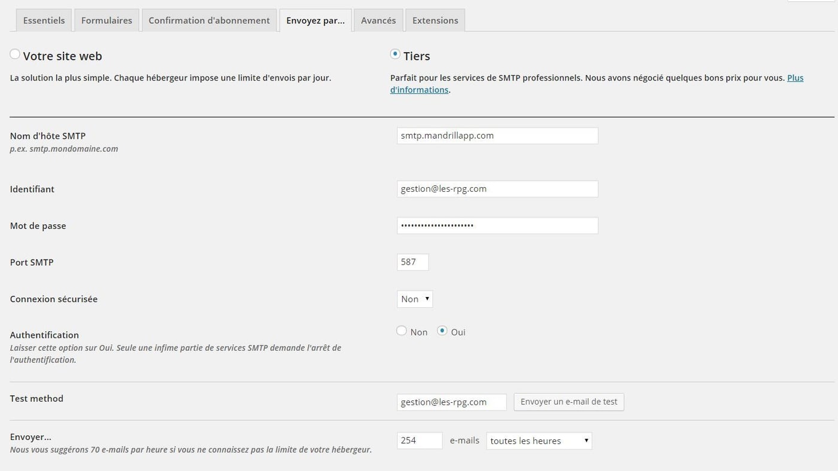838x471 pixels.
Task: Open the Plus d'informations link
Action: [x=796, y=77]
